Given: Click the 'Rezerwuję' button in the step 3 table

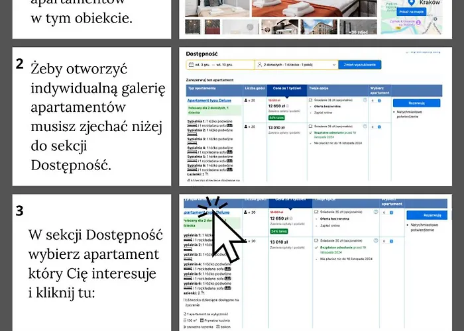Looking at the screenshot, I should (427, 215).
